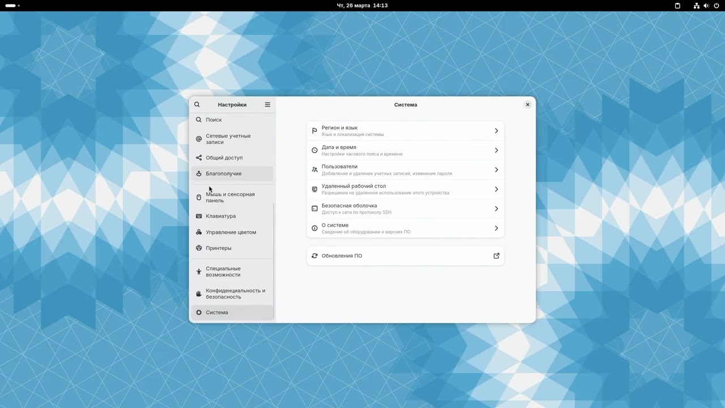Click the printer icon beside Принтеры
Image resolution: width=725 pixels, height=408 pixels.
click(x=199, y=248)
